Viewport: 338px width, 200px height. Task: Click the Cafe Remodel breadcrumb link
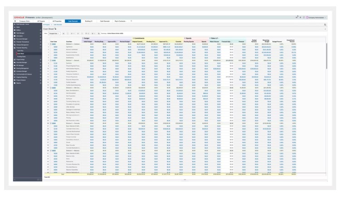58,25
